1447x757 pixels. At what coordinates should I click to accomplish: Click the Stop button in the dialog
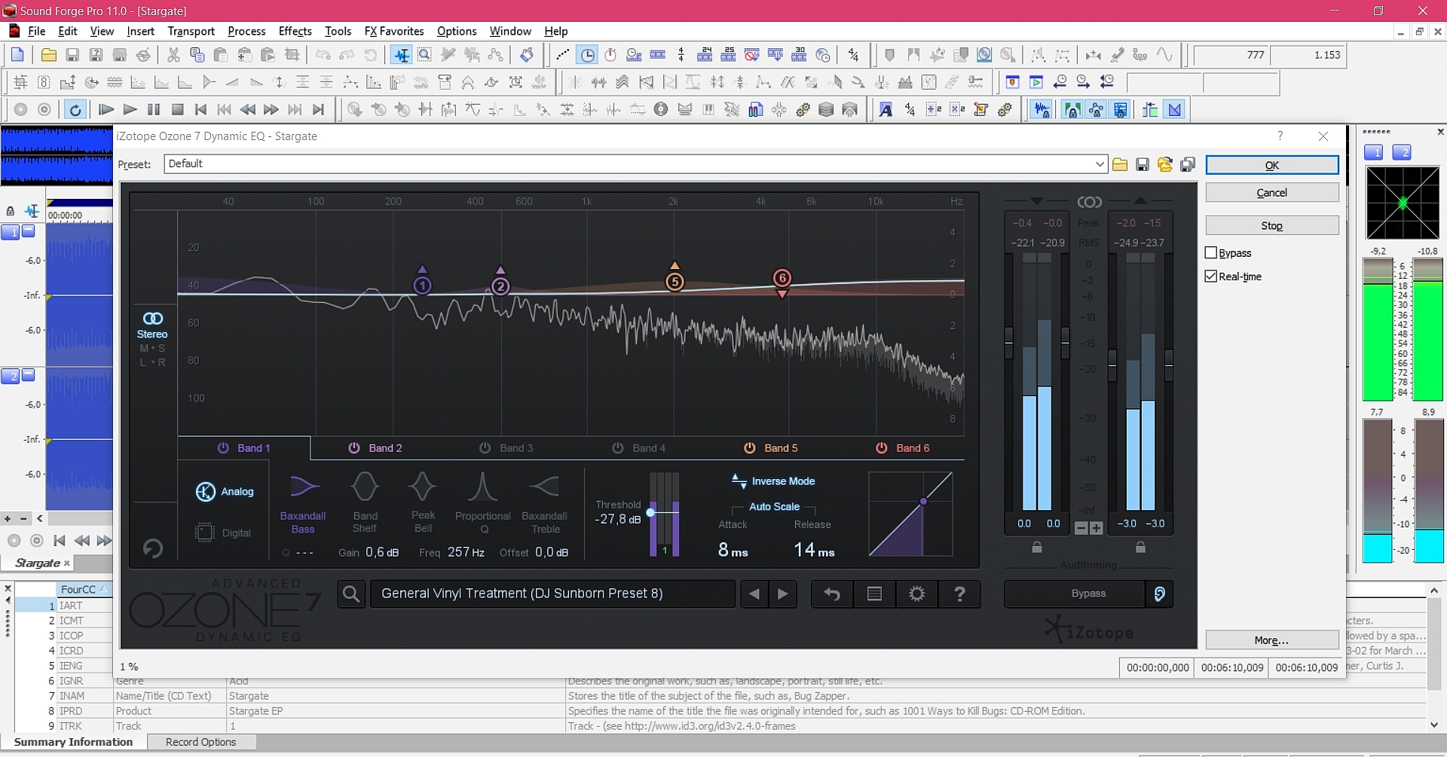pyautogui.click(x=1271, y=226)
